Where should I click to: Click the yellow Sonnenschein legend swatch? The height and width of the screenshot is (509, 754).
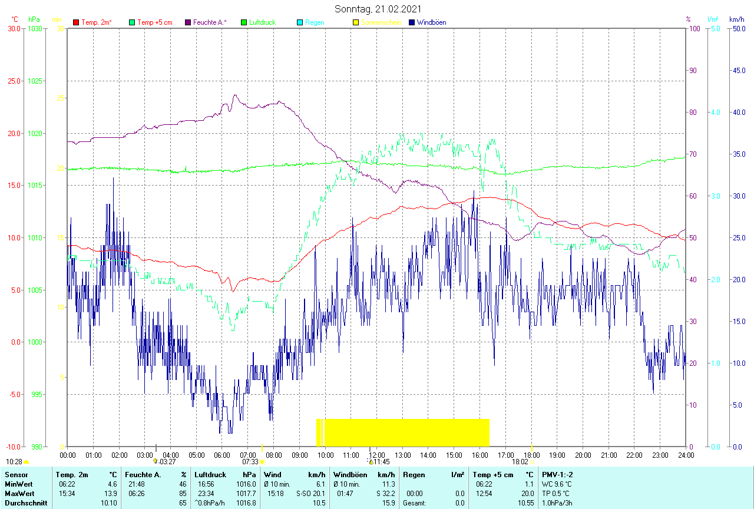[x=356, y=22]
